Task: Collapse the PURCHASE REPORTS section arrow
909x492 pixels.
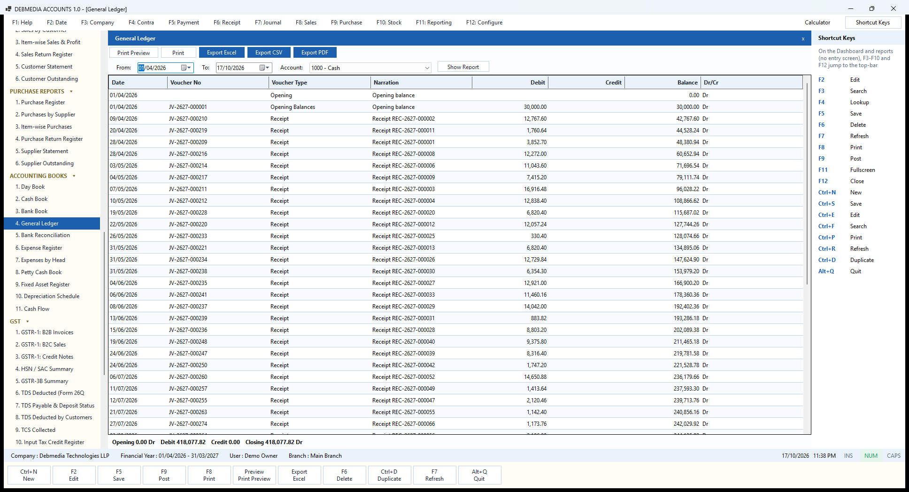Action: [x=71, y=92]
